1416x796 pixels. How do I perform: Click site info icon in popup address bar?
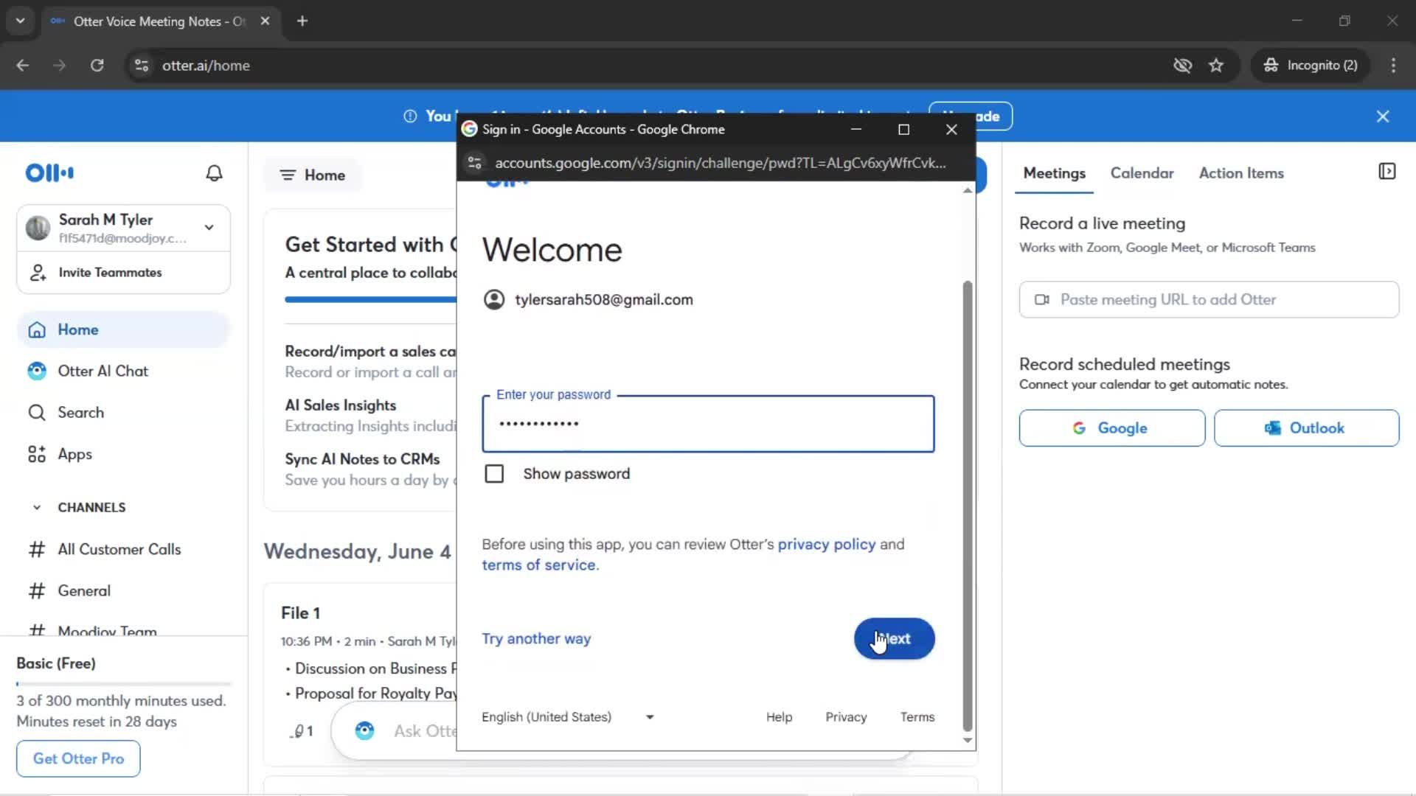tap(474, 163)
